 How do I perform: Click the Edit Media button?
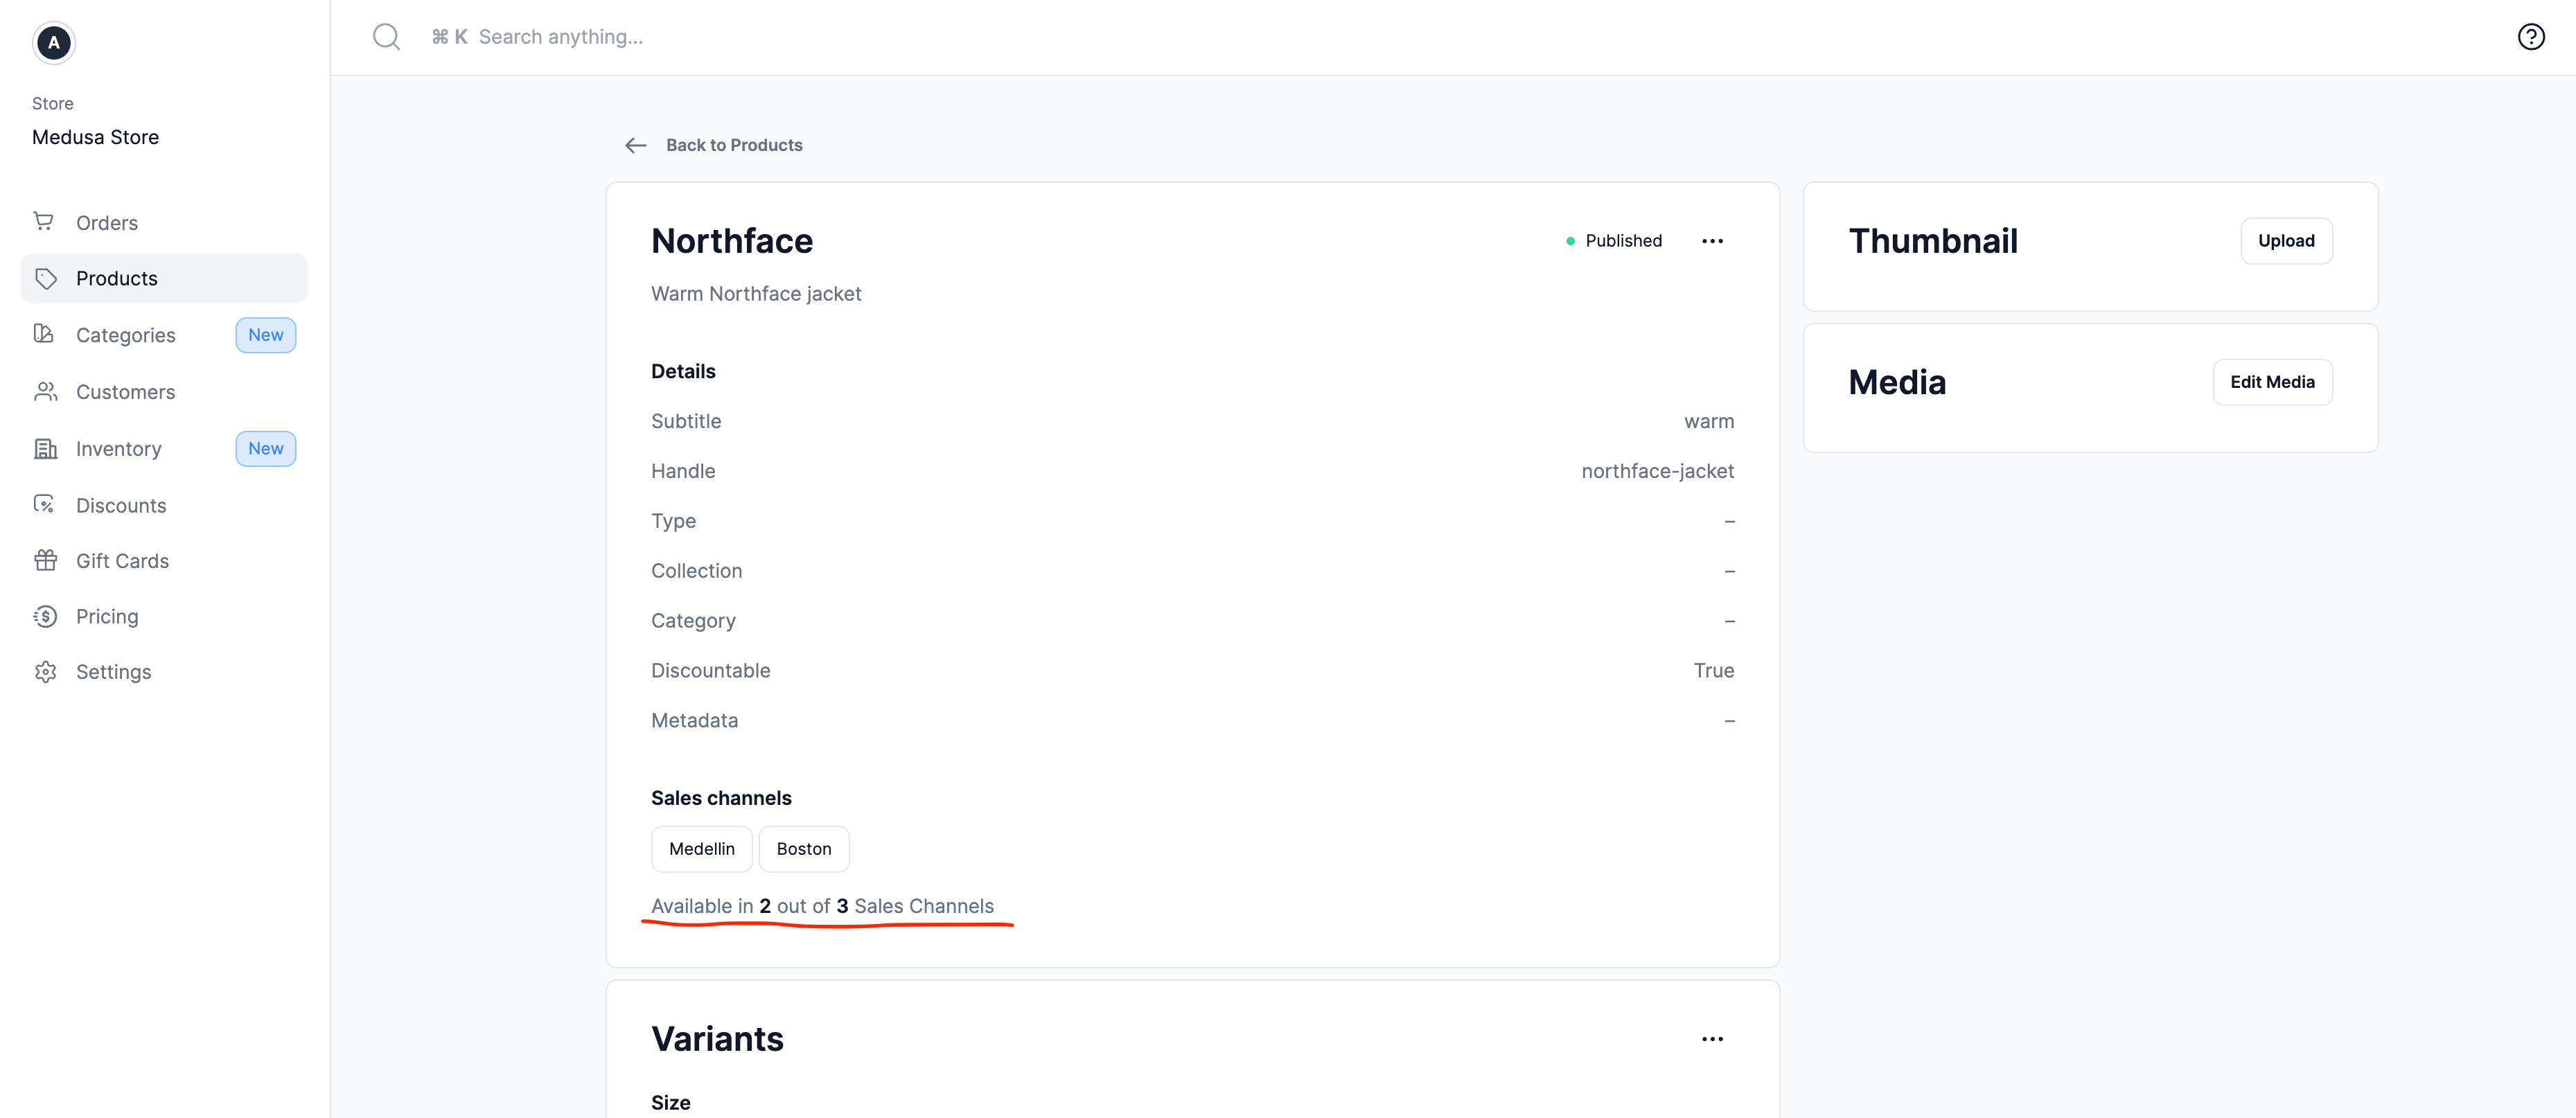(2272, 381)
